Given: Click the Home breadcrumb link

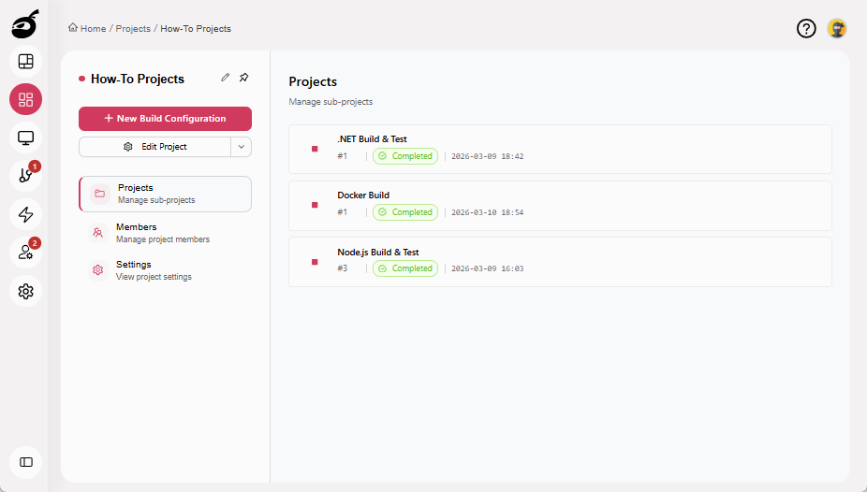Looking at the screenshot, I should click(93, 29).
